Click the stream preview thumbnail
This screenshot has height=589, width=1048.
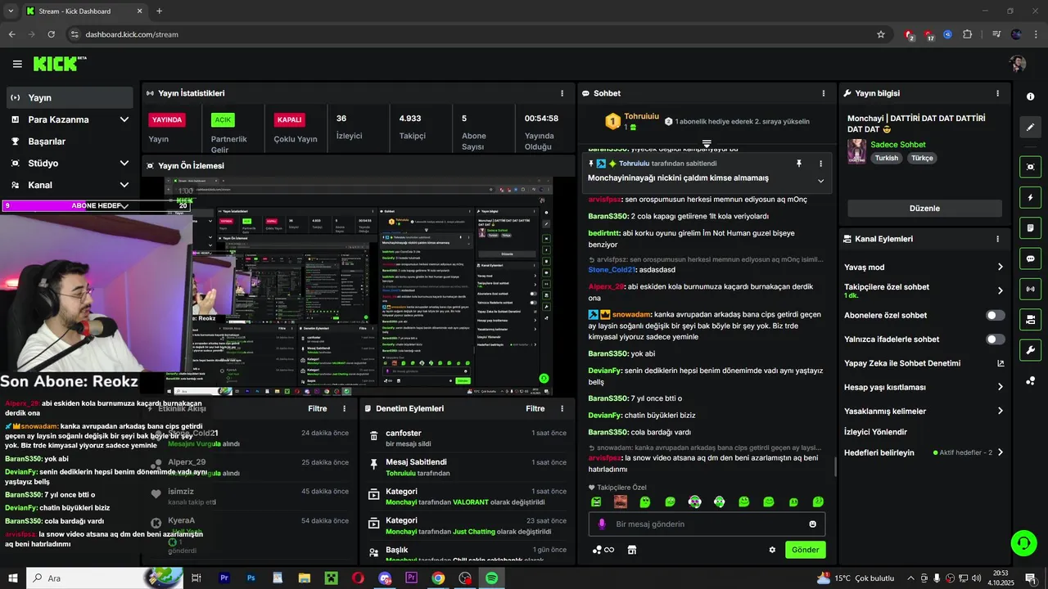(x=359, y=286)
